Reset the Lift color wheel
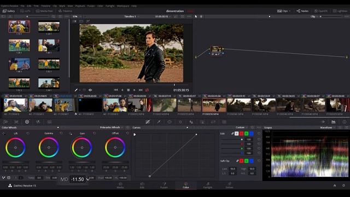Image resolution: width=350 pixels, height=197 pixels. (28, 134)
